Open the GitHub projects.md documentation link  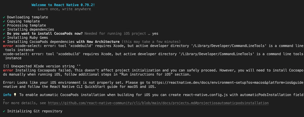[158, 103]
